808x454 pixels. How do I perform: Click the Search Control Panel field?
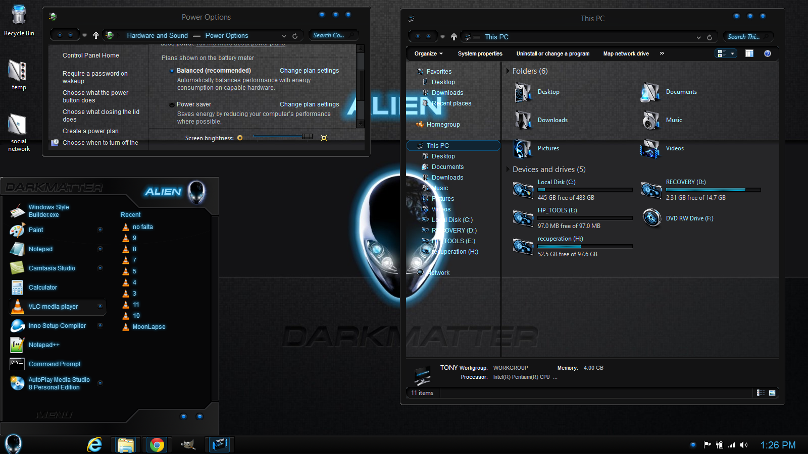pyautogui.click(x=333, y=35)
